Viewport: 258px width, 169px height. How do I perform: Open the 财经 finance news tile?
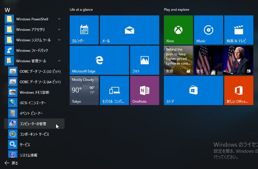click(x=178, y=60)
